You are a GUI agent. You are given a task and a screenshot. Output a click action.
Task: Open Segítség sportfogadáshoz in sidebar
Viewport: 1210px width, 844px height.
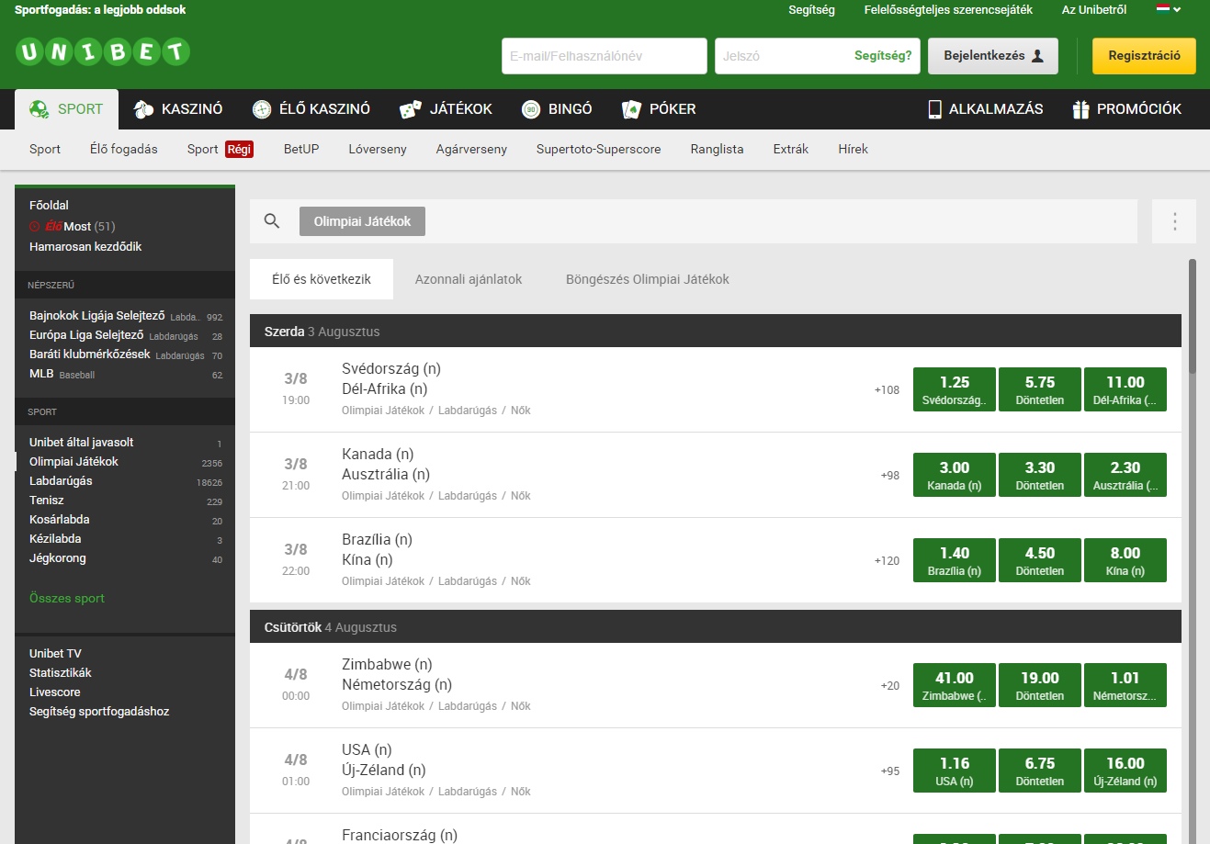click(99, 711)
